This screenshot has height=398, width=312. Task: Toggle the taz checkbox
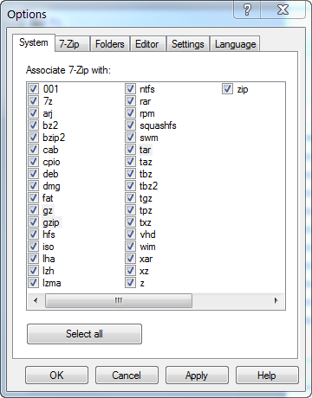[130, 162]
